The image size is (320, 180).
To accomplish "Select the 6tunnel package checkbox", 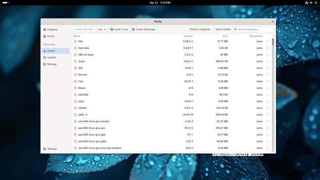I will [268, 75].
